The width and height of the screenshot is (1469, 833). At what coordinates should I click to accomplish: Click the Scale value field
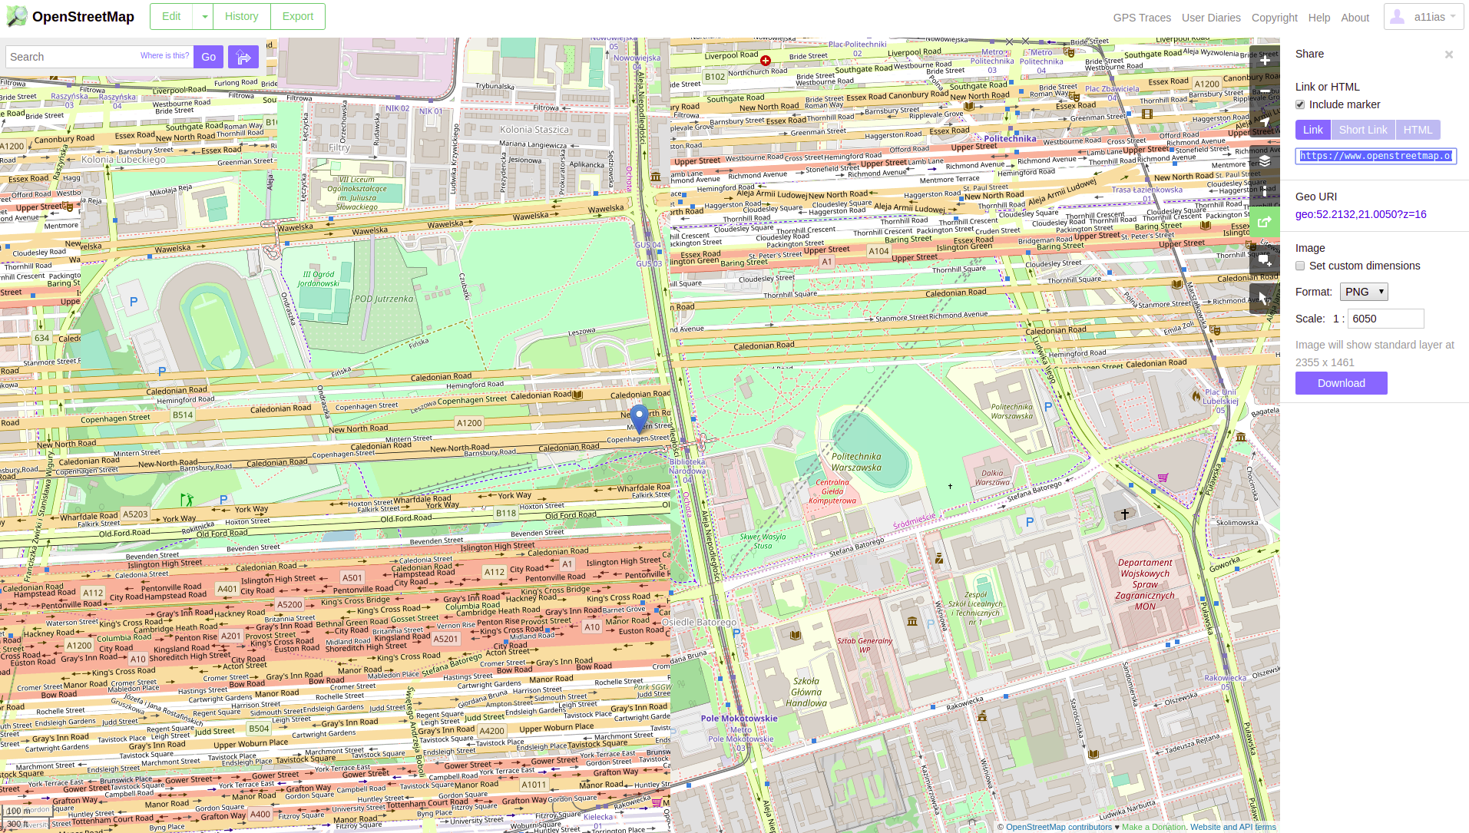click(1386, 319)
